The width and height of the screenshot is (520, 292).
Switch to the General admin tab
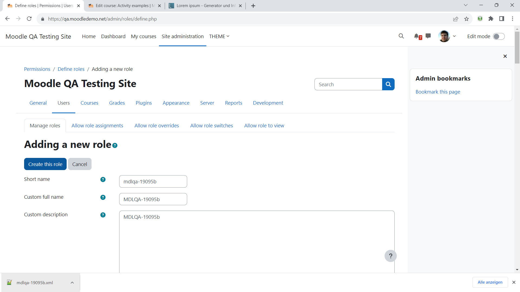38,103
